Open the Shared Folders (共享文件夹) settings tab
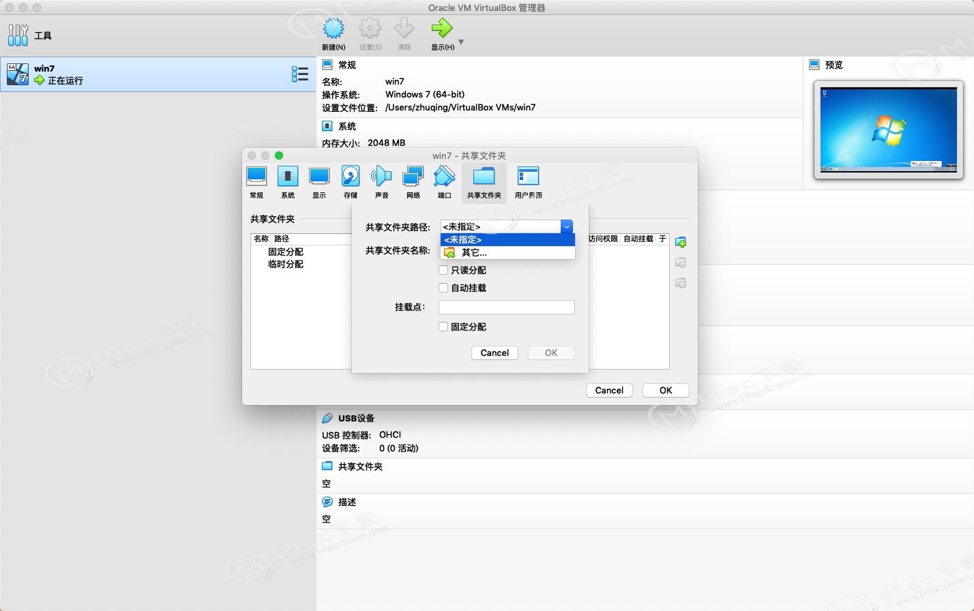This screenshot has width=974, height=611. 484,182
